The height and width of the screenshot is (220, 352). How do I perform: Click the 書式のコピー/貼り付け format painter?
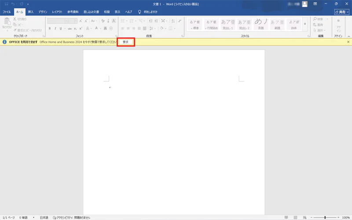pyautogui.click(x=28, y=30)
